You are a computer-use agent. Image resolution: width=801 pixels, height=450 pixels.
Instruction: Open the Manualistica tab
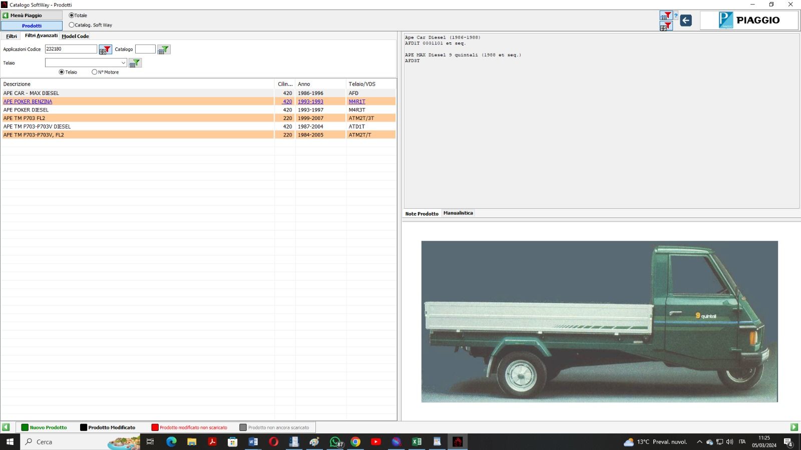click(x=458, y=213)
